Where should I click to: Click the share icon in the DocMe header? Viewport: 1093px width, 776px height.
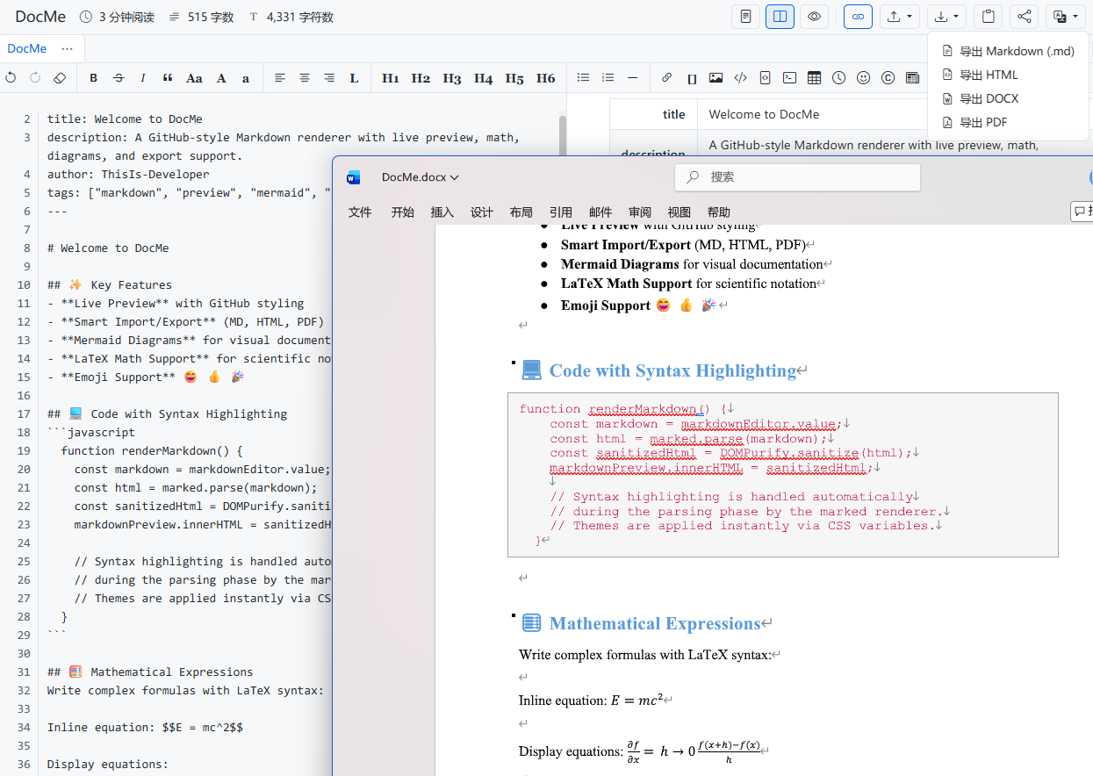(x=1025, y=17)
